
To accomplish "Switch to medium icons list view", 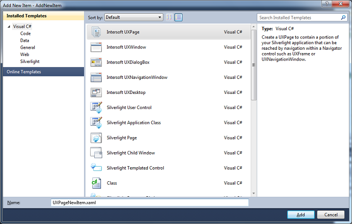I will click(x=178, y=17).
